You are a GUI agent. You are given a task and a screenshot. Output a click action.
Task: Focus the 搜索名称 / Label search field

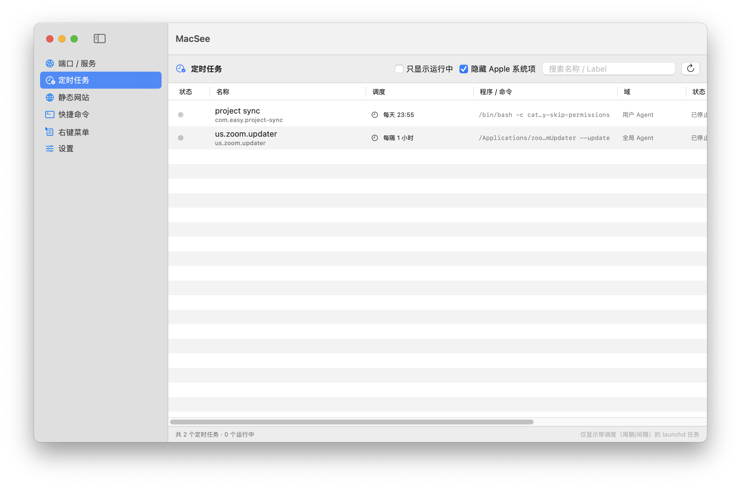(x=609, y=69)
